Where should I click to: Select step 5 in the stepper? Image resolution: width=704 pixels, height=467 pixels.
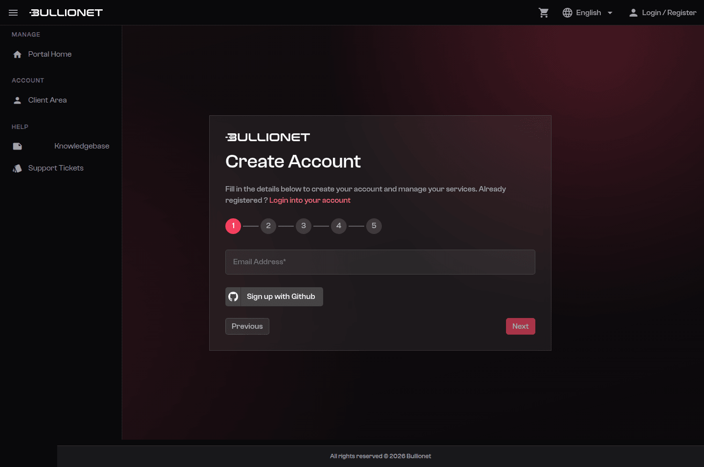pyautogui.click(x=374, y=226)
